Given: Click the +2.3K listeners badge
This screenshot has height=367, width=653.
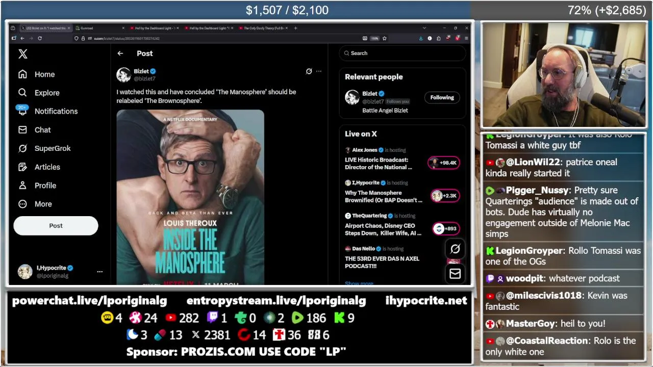Looking at the screenshot, I should pyautogui.click(x=445, y=196).
